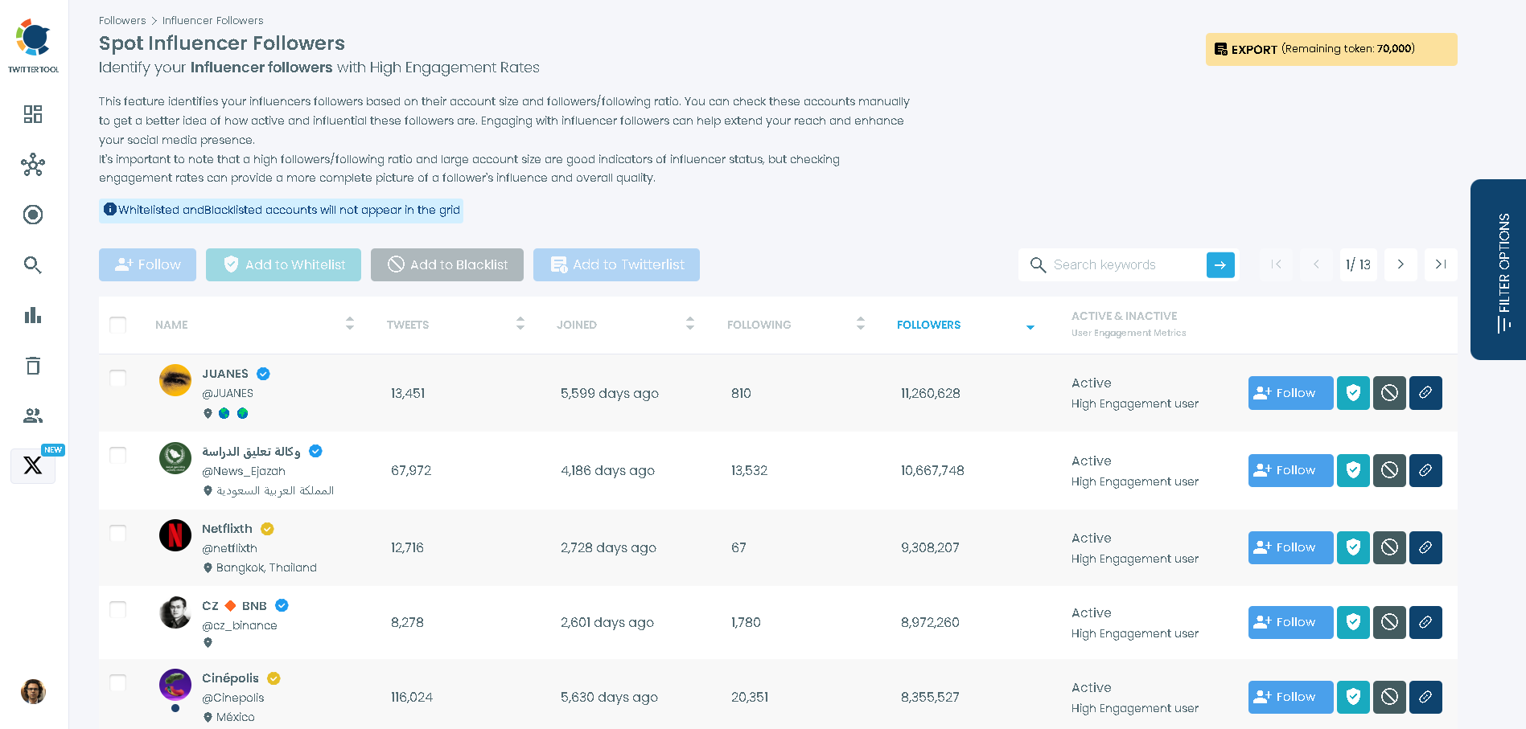
Task: Open the user profile avatar in sidebar
Action: click(33, 691)
